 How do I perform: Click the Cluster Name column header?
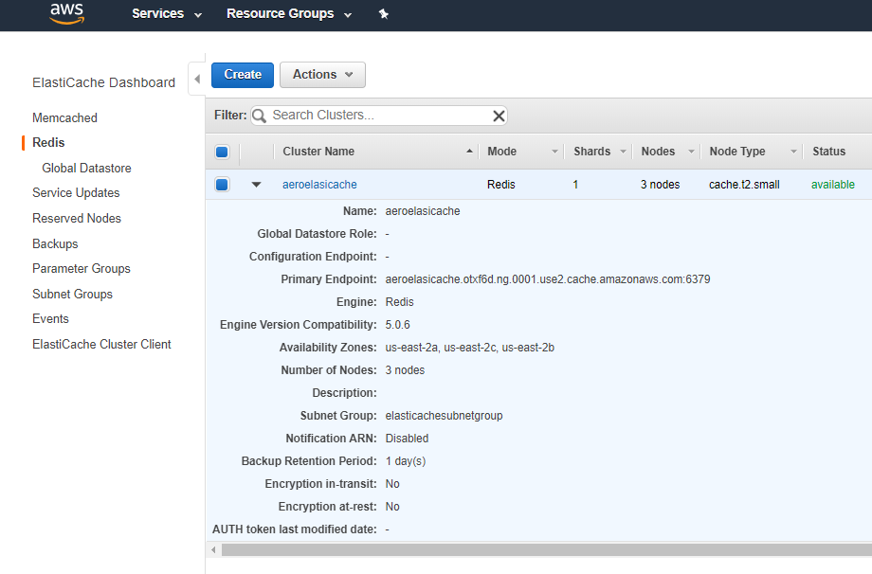318,152
